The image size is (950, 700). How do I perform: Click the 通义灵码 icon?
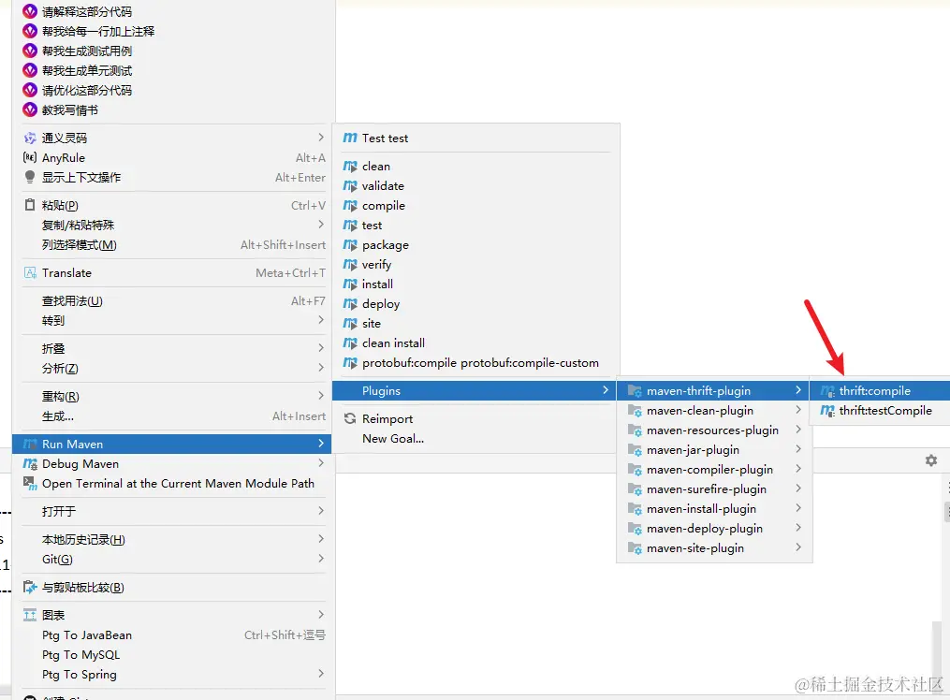pos(30,139)
